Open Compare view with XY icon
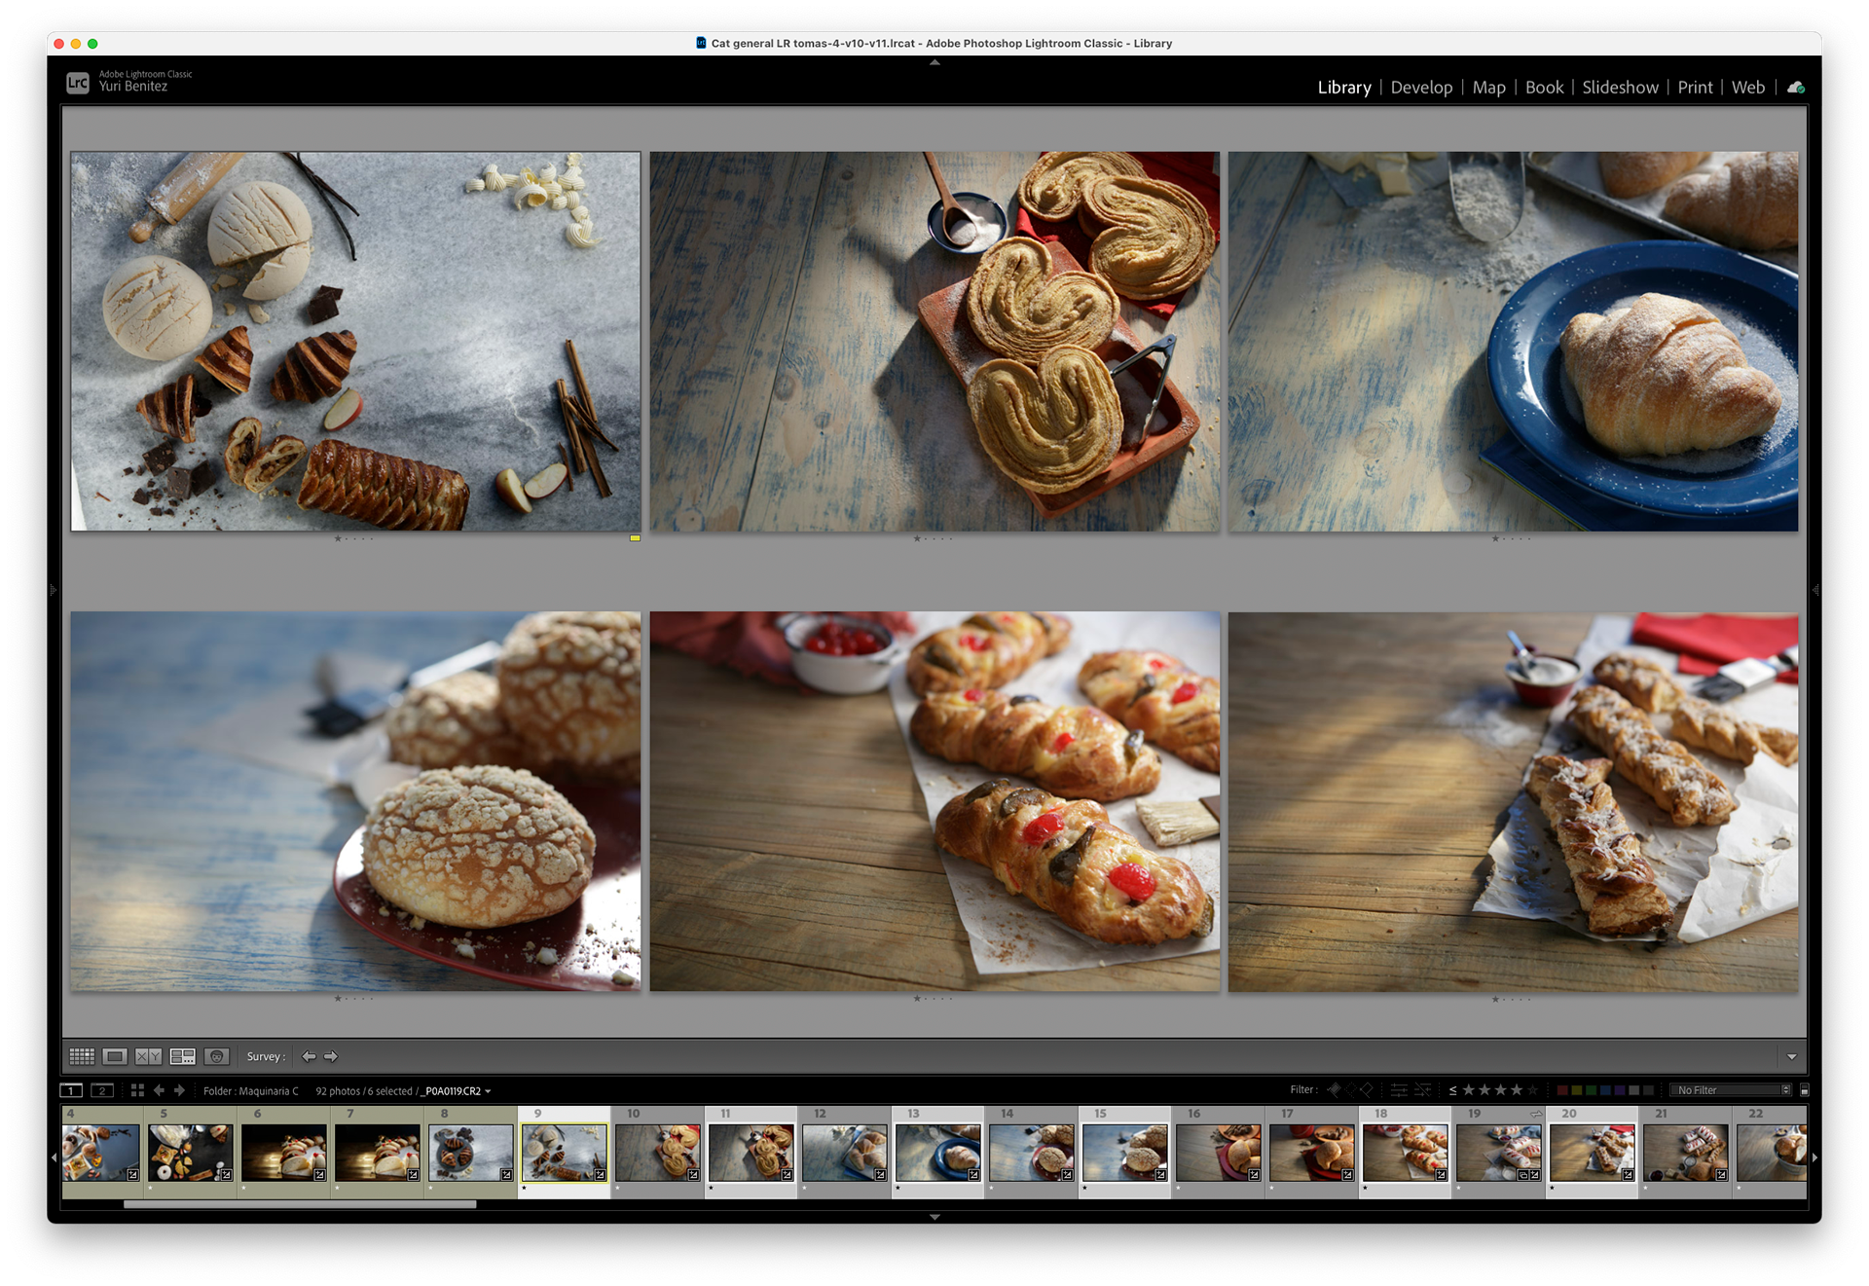This screenshot has width=1869, height=1286. (148, 1056)
